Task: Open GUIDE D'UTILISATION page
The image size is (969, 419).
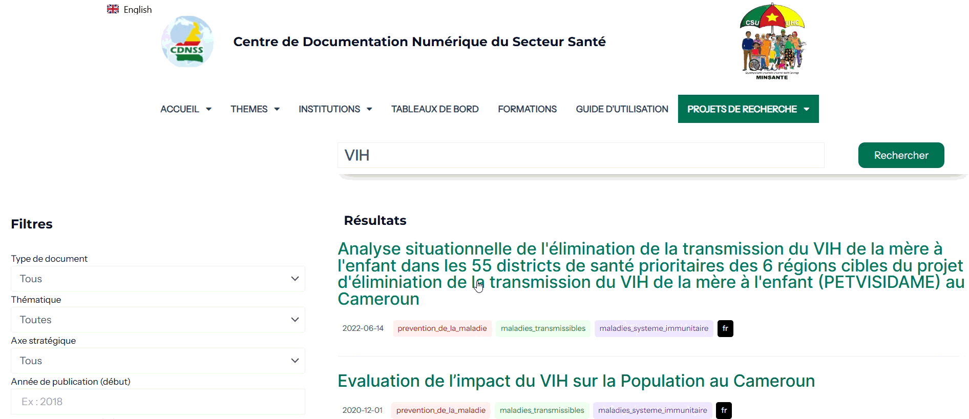Action: click(x=622, y=109)
